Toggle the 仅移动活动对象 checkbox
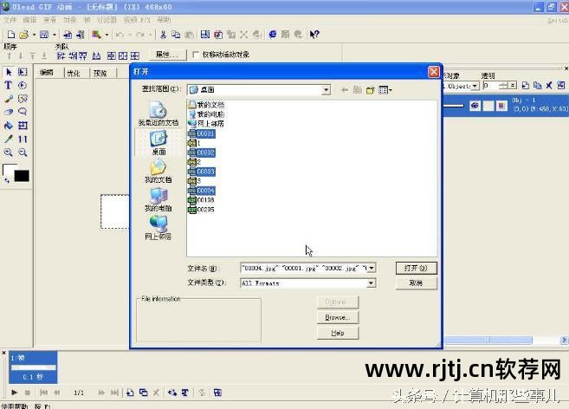The image size is (569, 409). (196, 55)
